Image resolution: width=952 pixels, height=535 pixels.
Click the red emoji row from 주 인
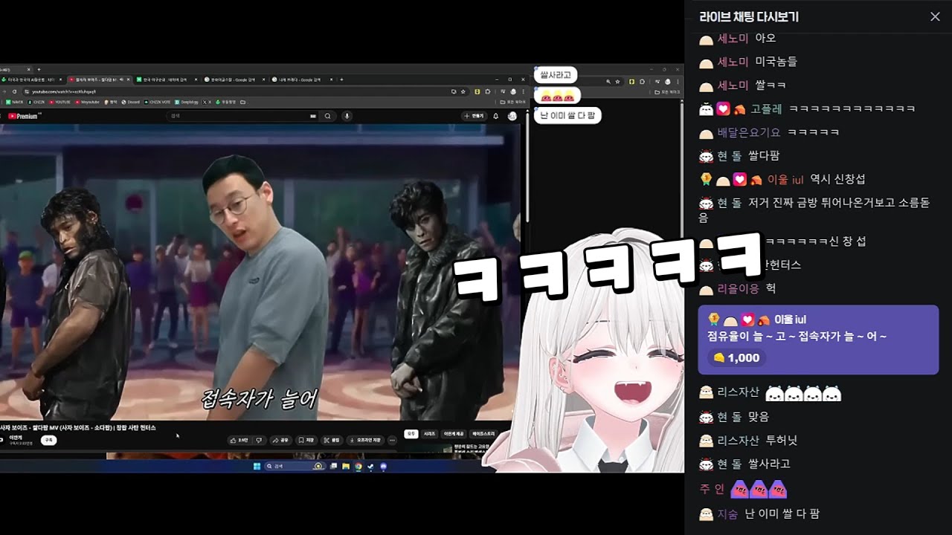759,489
